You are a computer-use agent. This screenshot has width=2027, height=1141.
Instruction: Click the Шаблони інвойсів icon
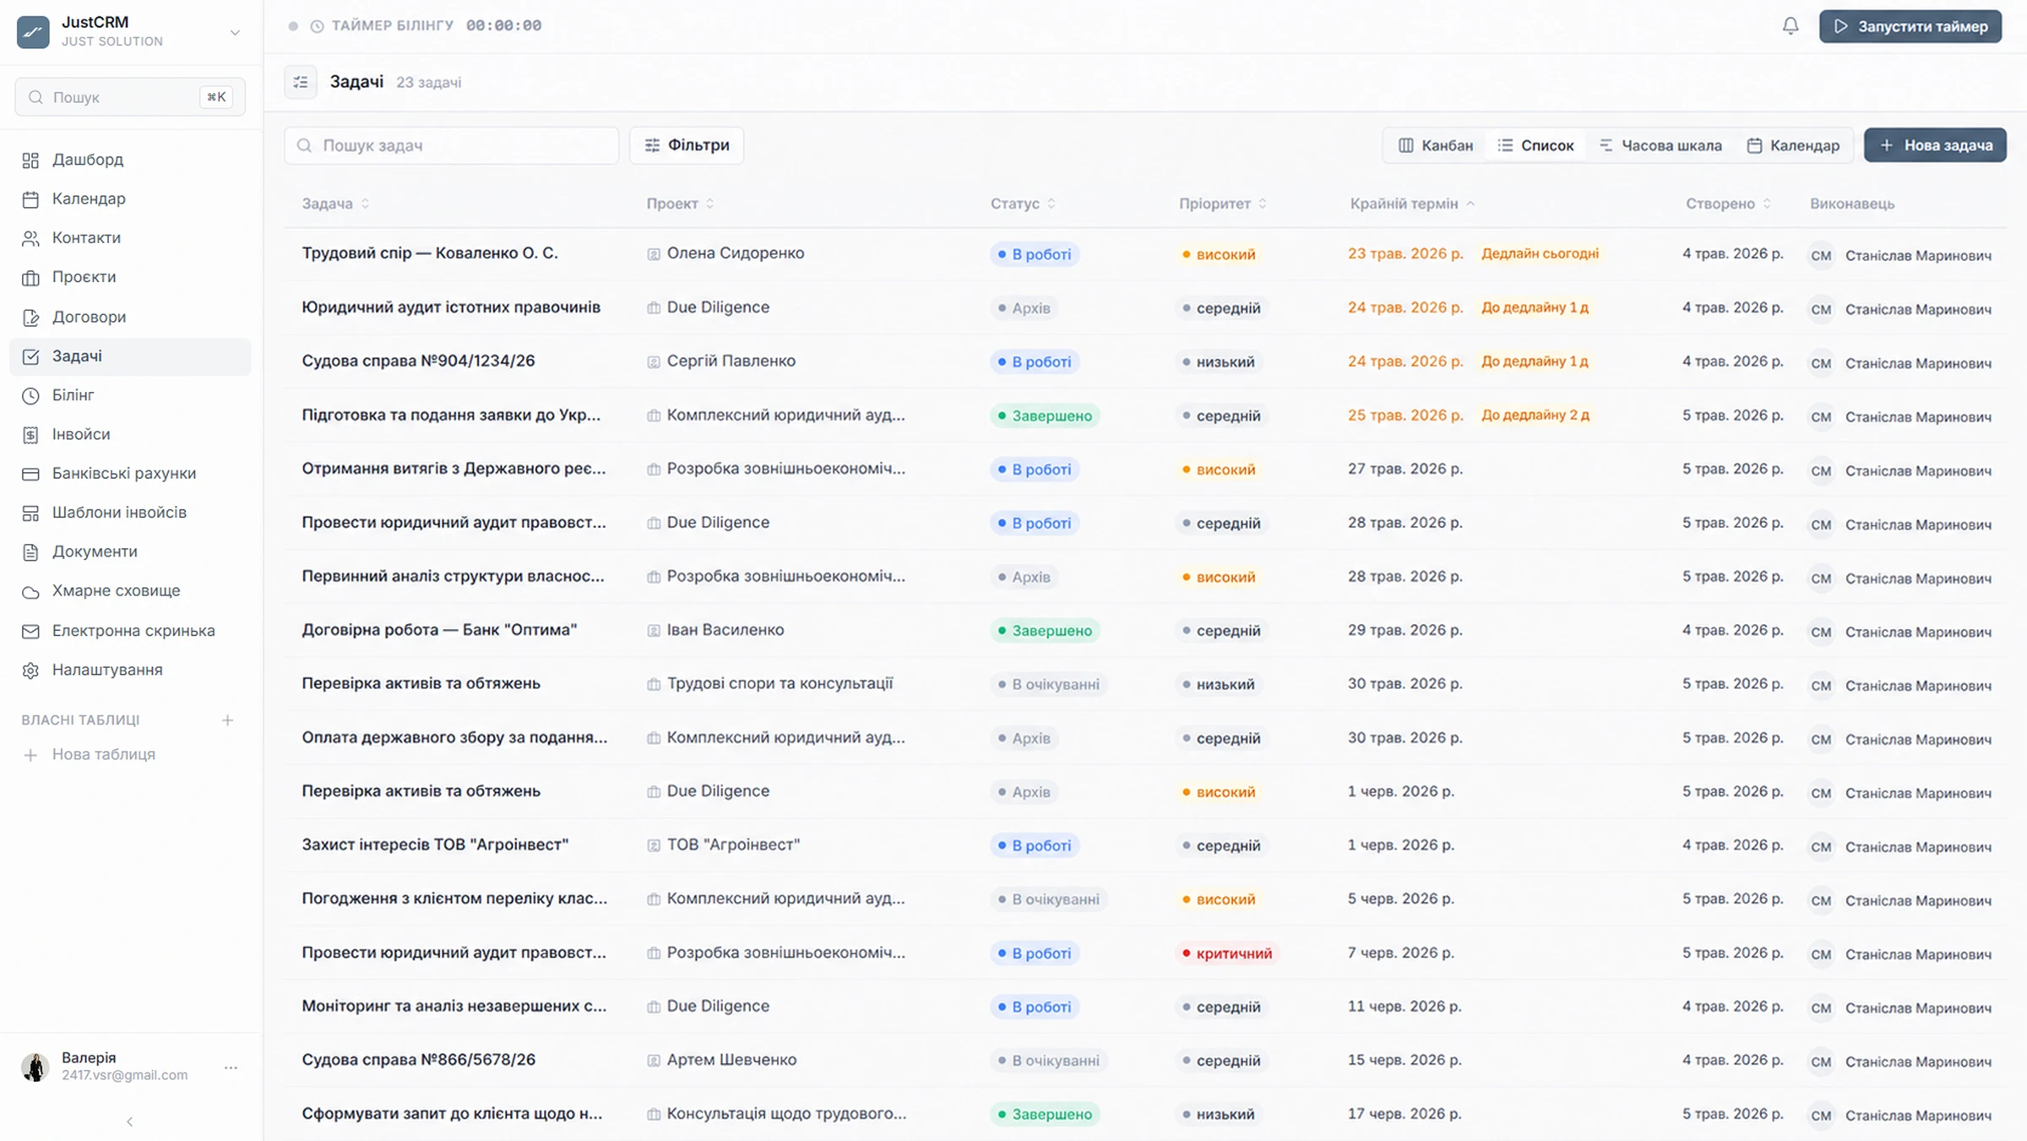[x=30, y=513]
